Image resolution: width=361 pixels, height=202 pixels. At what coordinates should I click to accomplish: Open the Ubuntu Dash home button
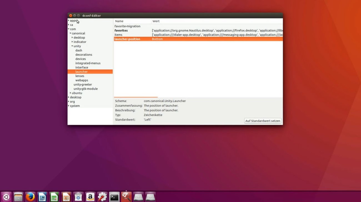pos(6,196)
